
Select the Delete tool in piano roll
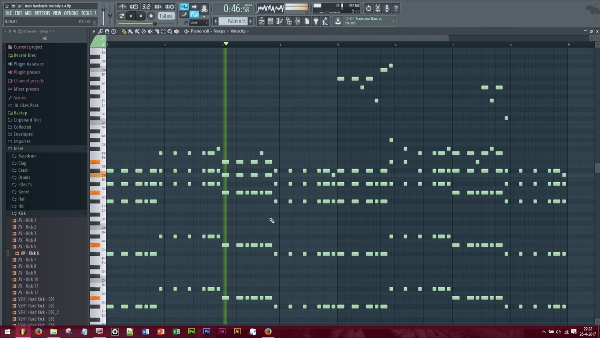click(143, 31)
